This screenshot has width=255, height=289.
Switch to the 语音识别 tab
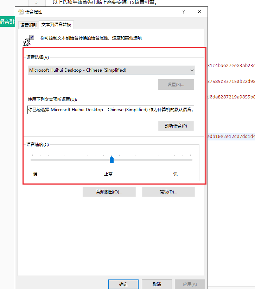pyautogui.click(x=28, y=25)
